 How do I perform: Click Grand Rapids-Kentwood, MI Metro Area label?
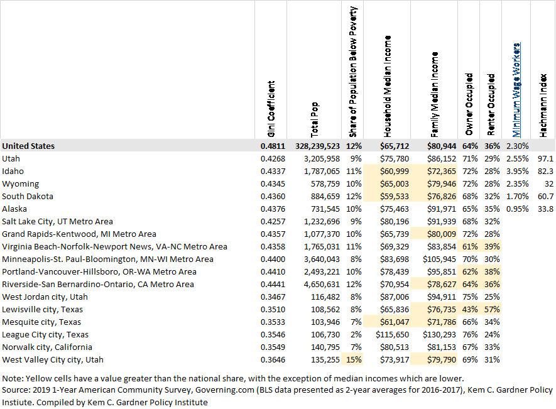tap(79, 234)
